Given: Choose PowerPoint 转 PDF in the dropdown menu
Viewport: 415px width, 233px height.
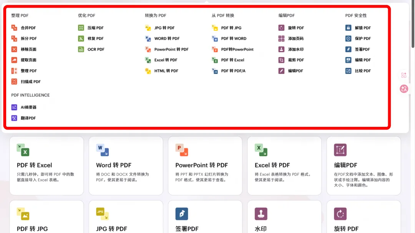Looking at the screenshot, I should pos(167,49).
